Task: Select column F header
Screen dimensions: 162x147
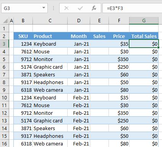Action: pyautogui.click(x=119, y=21)
